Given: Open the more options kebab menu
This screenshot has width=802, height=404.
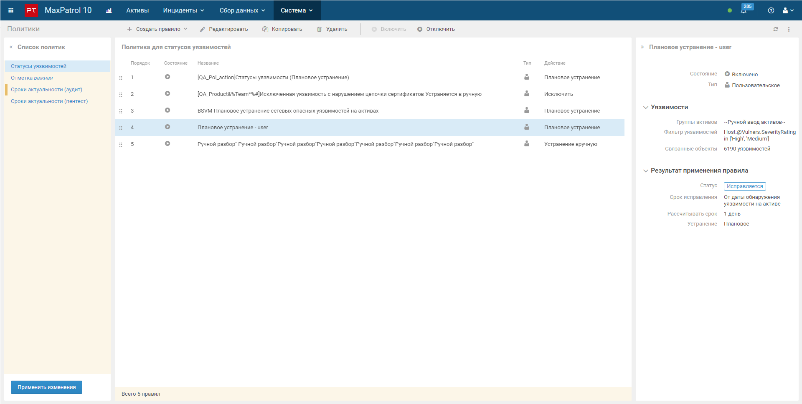Looking at the screenshot, I should pos(789,29).
